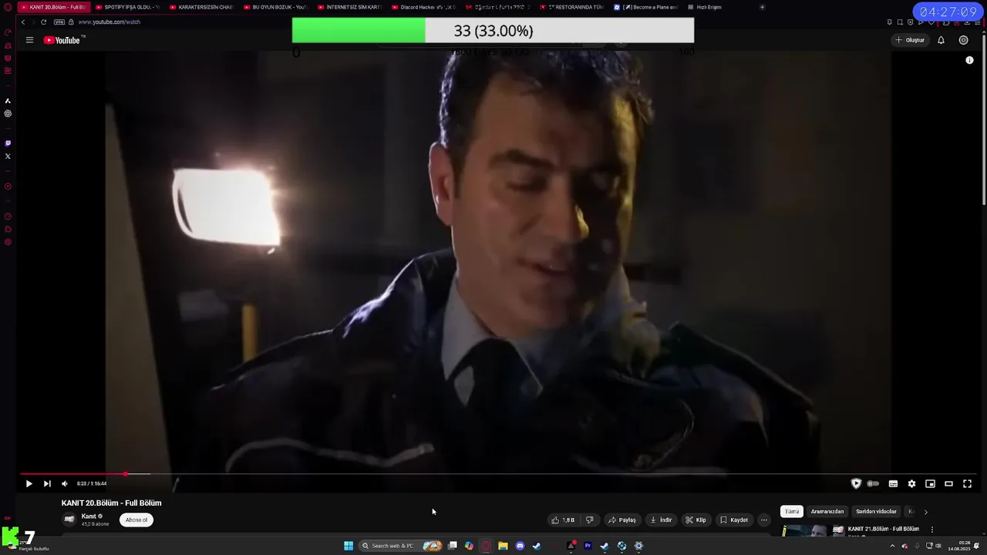The image size is (987, 555).
Task: Dislike the video
Action: coord(589,520)
